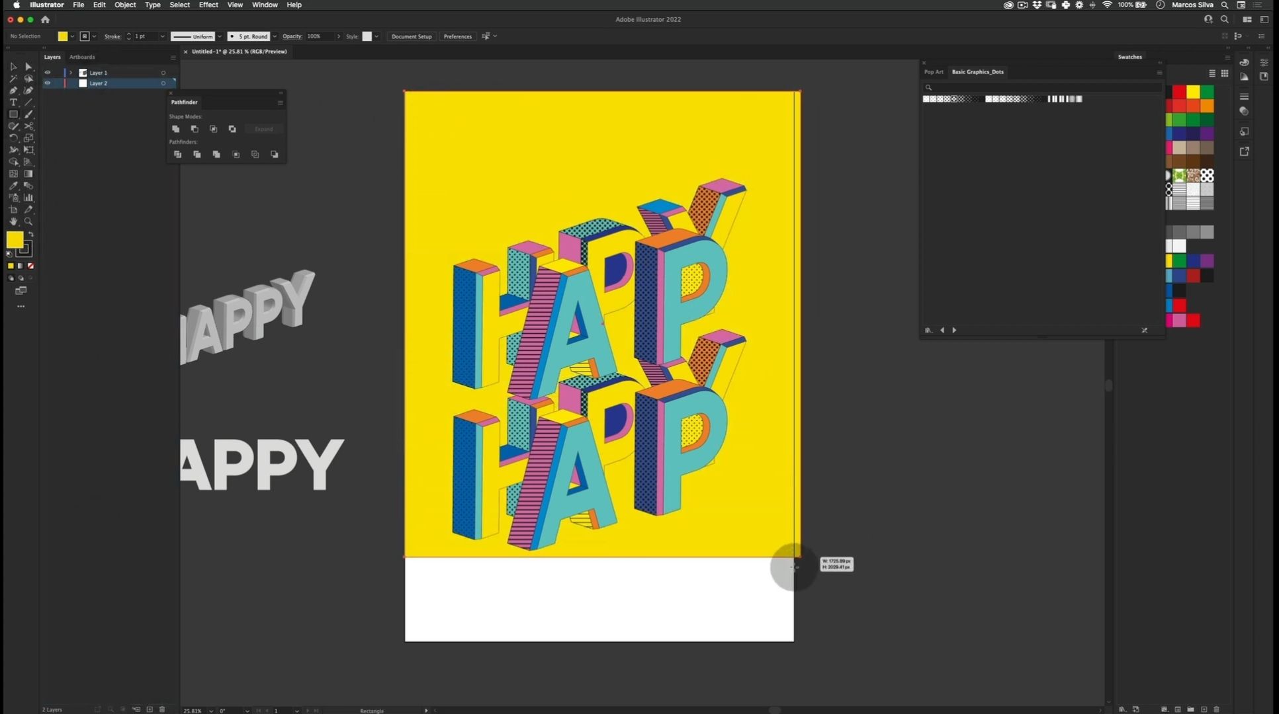Viewport: 1279px width, 714px height.
Task: Click target circle for Layer 2
Action: 163,83
